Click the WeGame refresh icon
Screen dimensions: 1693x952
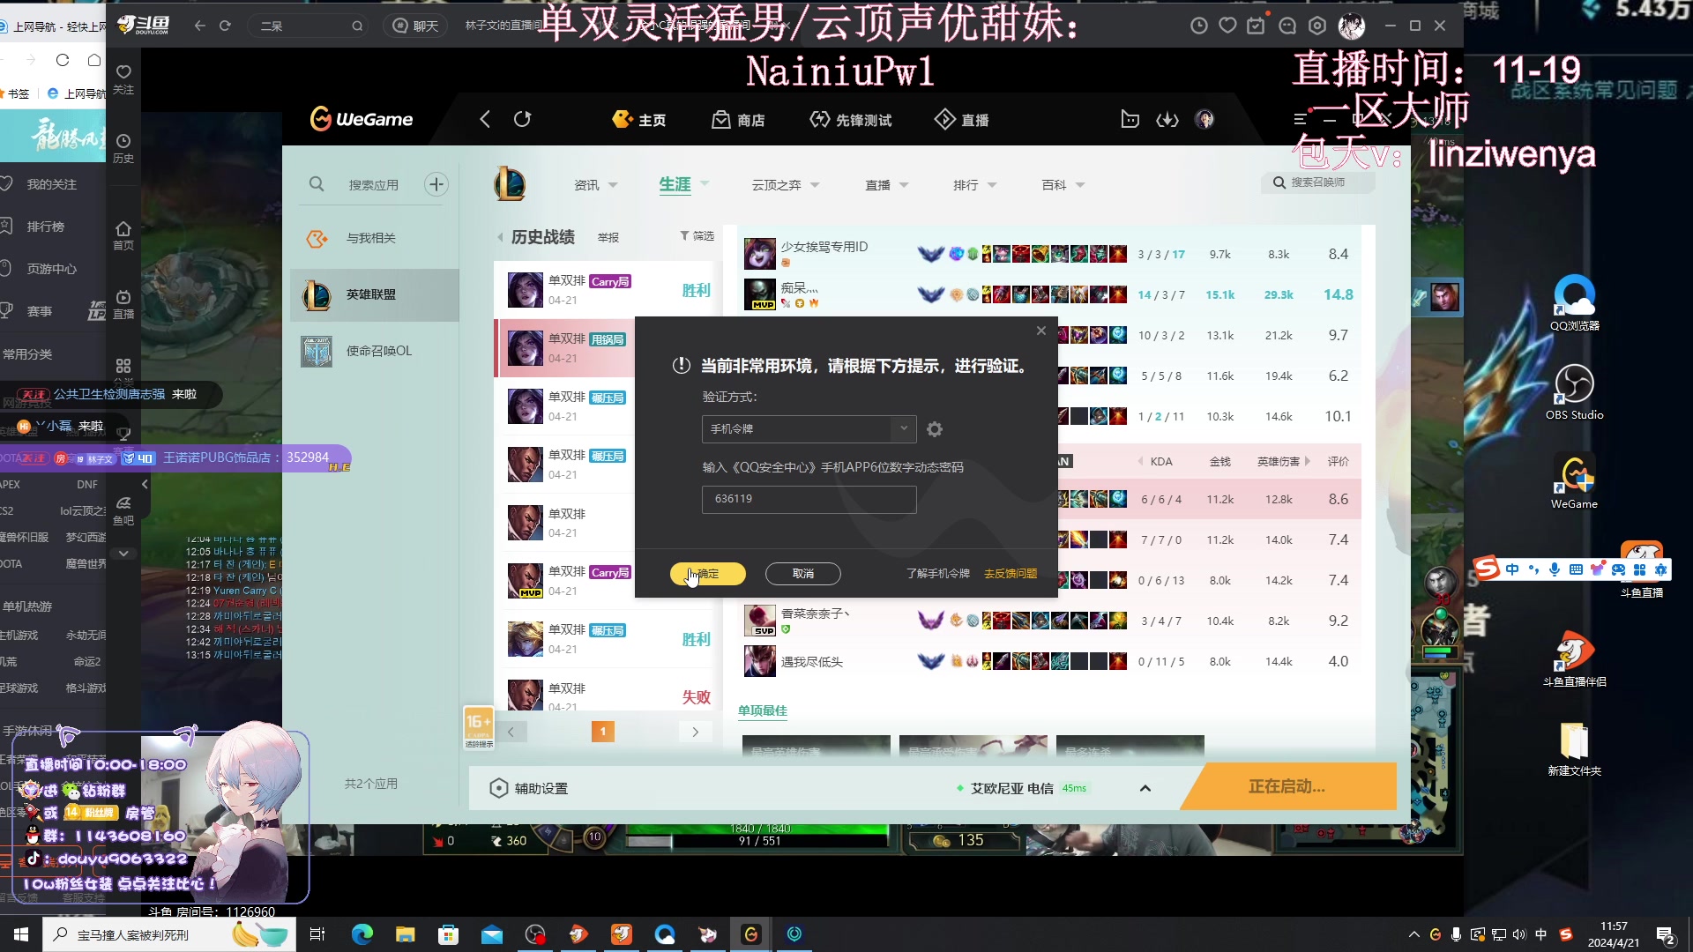pyautogui.click(x=523, y=119)
